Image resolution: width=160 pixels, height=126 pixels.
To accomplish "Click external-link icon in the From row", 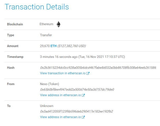I will click(83, 95).
